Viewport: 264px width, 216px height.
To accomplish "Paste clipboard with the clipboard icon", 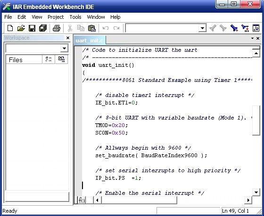I will coord(92,28).
